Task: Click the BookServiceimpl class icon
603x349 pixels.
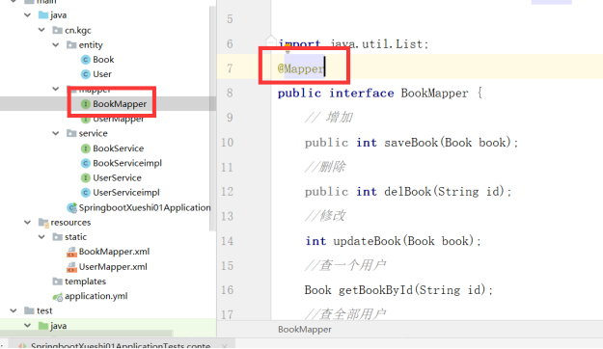Action: click(x=85, y=163)
